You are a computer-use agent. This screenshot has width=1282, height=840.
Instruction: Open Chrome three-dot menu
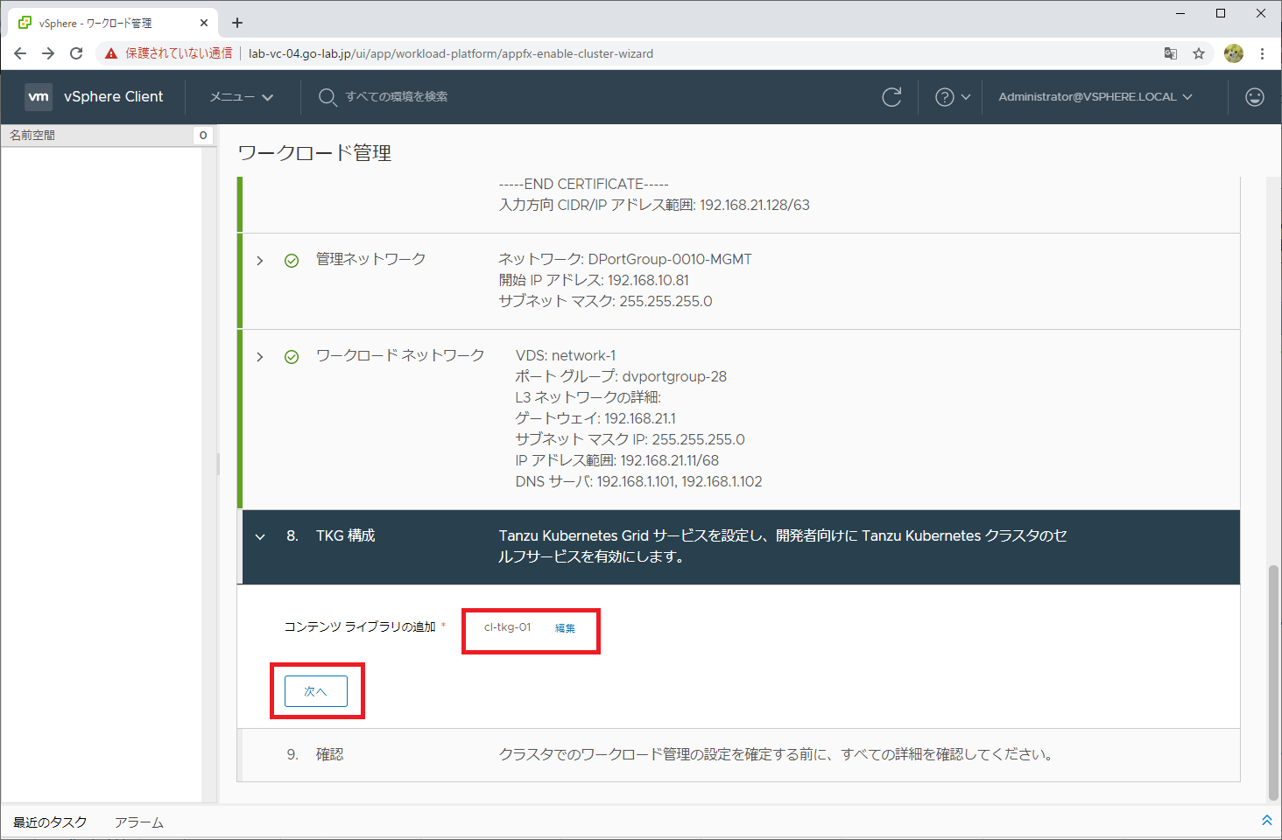1262,53
